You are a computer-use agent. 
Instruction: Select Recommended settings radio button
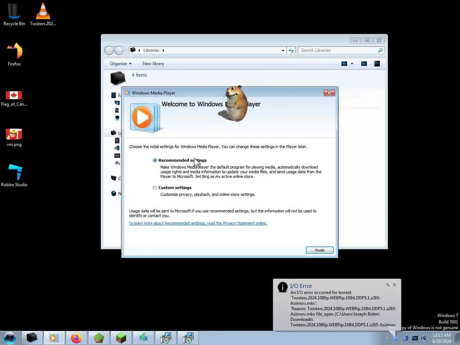tap(155, 160)
